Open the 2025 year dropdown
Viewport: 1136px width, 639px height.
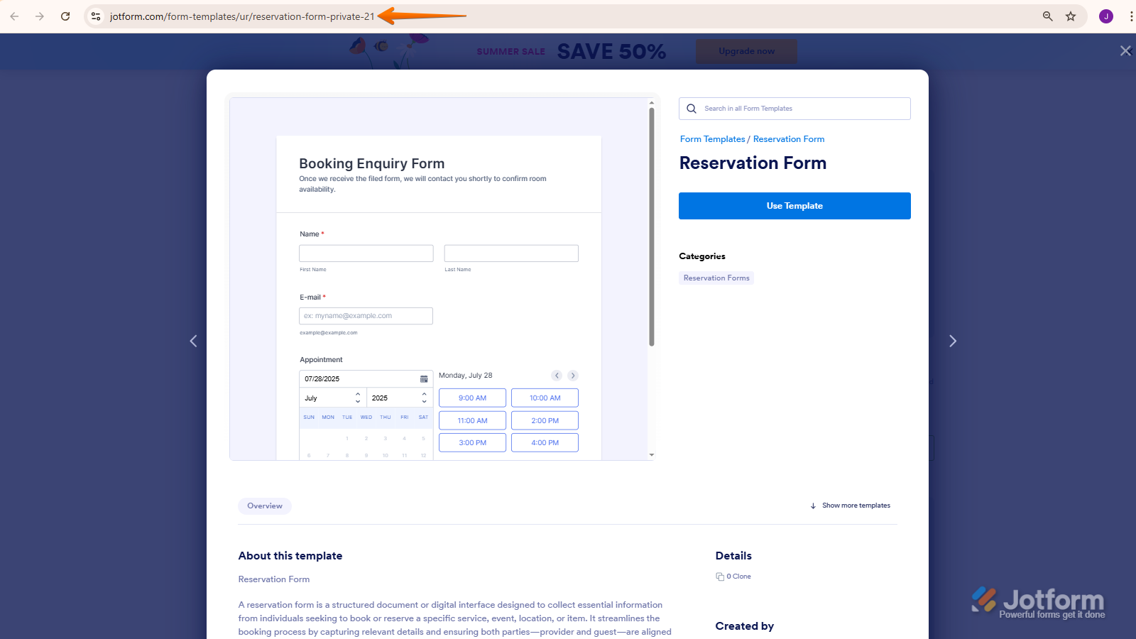pyautogui.click(x=400, y=398)
